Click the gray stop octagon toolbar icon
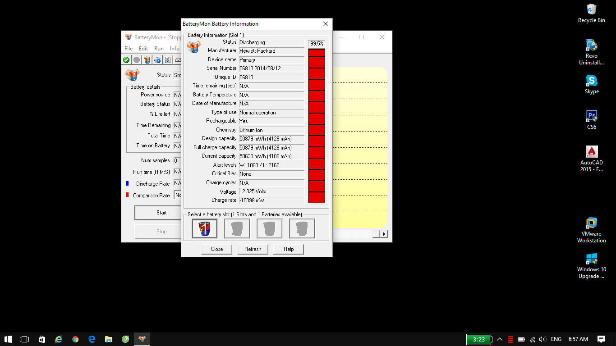 pyautogui.click(x=137, y=60)
